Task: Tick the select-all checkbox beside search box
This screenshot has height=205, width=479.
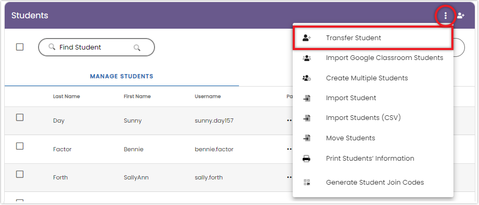Action: 20,47
